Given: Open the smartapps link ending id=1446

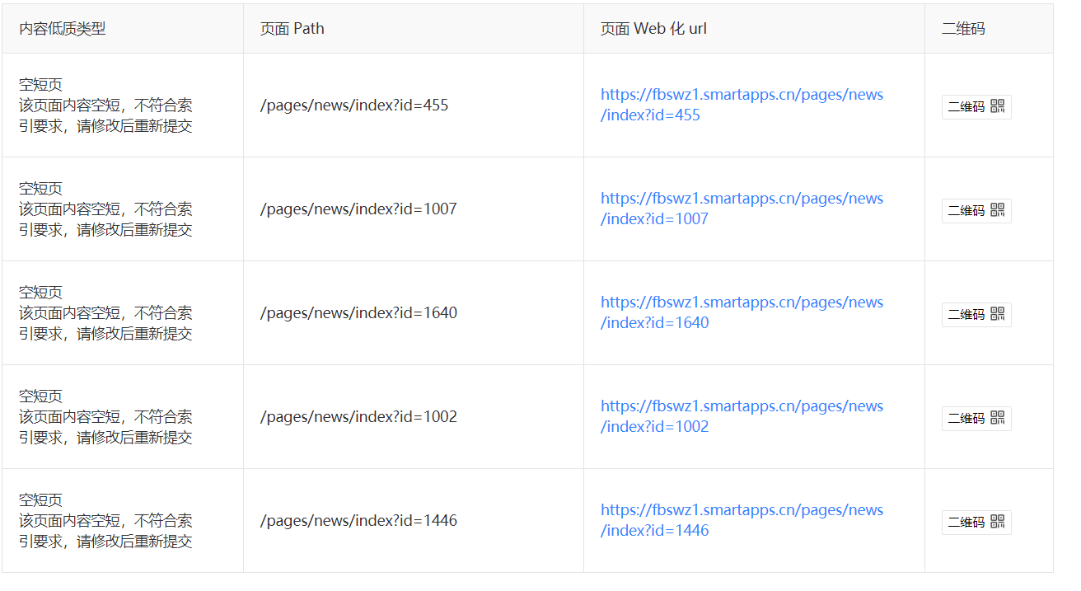Looking at the screenshot, I should [x=742, y=520].
